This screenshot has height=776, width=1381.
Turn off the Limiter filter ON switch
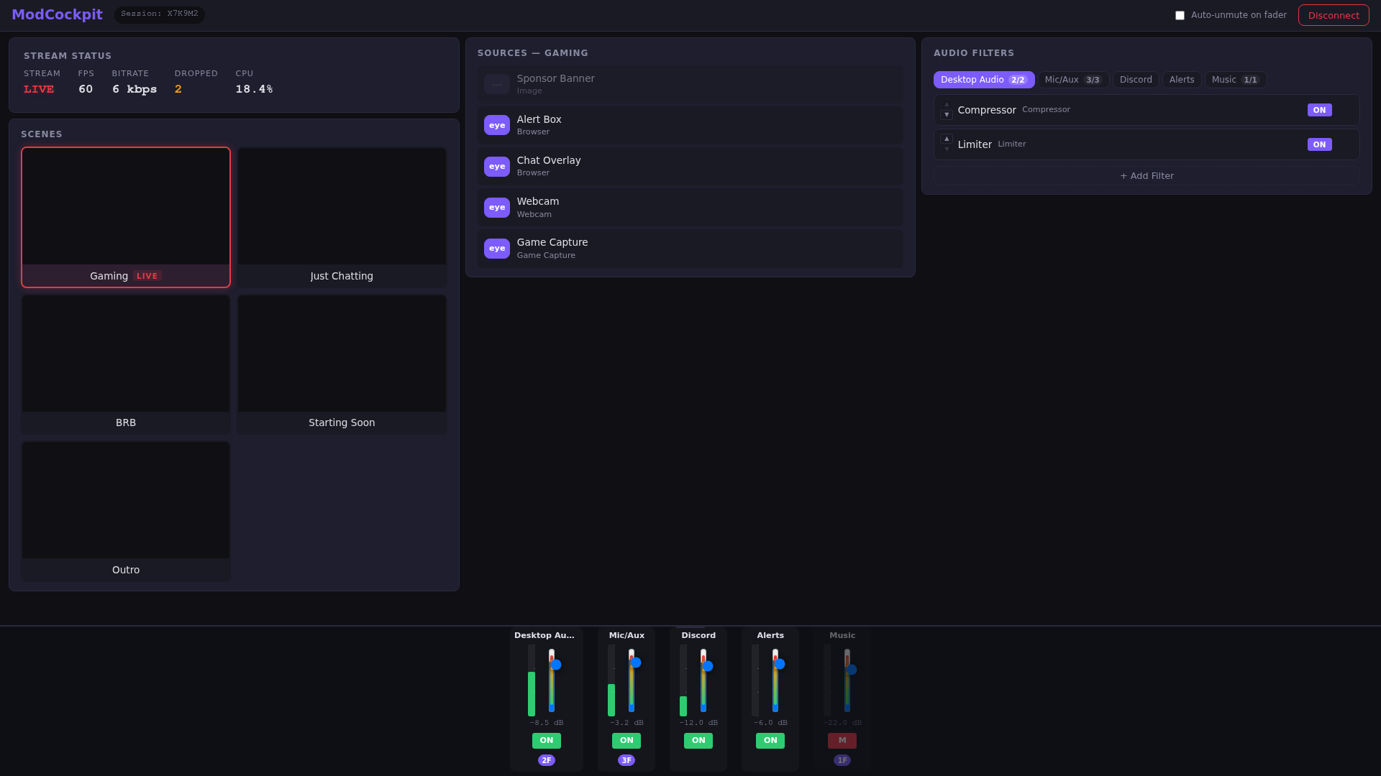[x=1319, y=144]
